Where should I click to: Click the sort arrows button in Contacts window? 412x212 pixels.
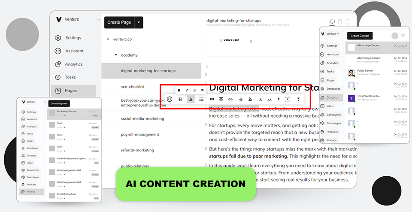[395, 36]
